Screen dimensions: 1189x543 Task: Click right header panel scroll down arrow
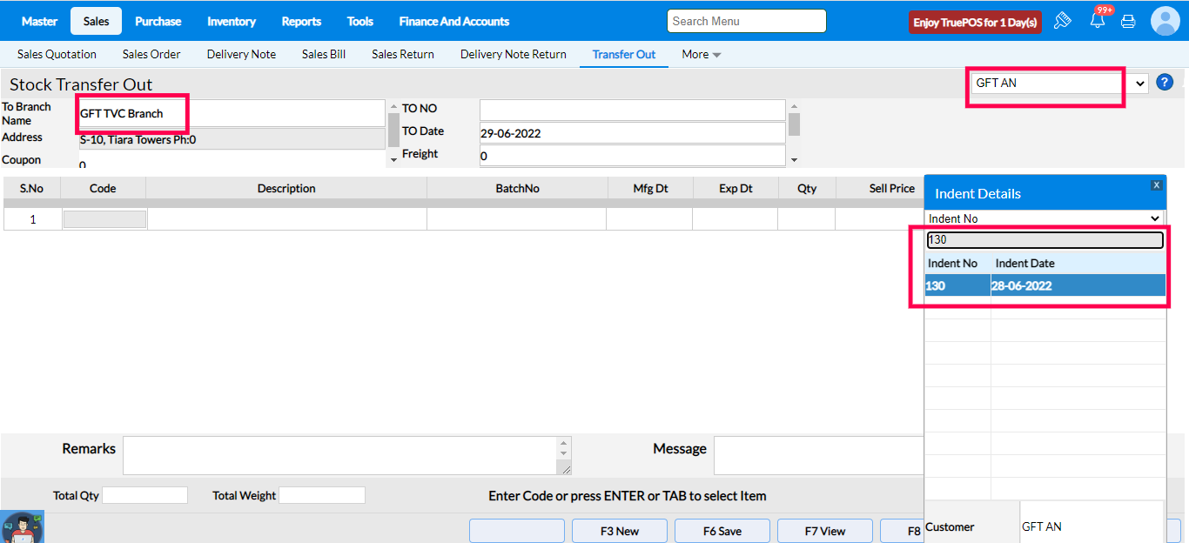pyautogui.click(x=794, y=159)
